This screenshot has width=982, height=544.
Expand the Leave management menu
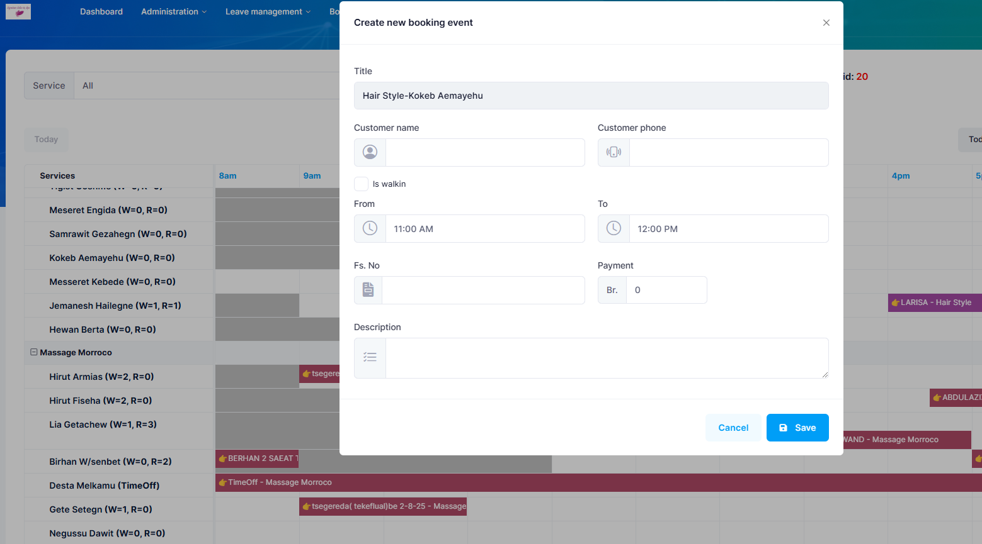[268, 11]
